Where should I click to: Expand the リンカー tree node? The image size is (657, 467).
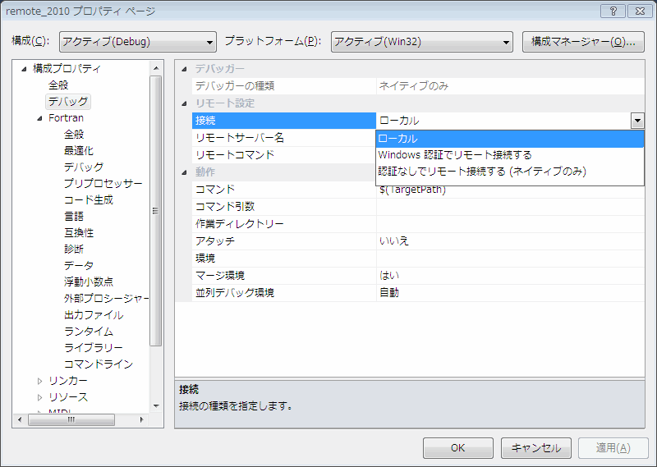coord(39,381)
